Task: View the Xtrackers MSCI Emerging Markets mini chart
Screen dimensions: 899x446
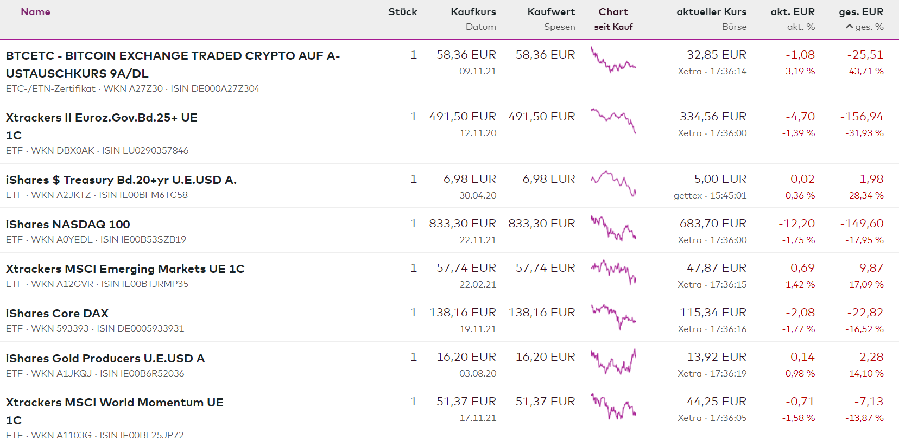Action: click(613, 272)
